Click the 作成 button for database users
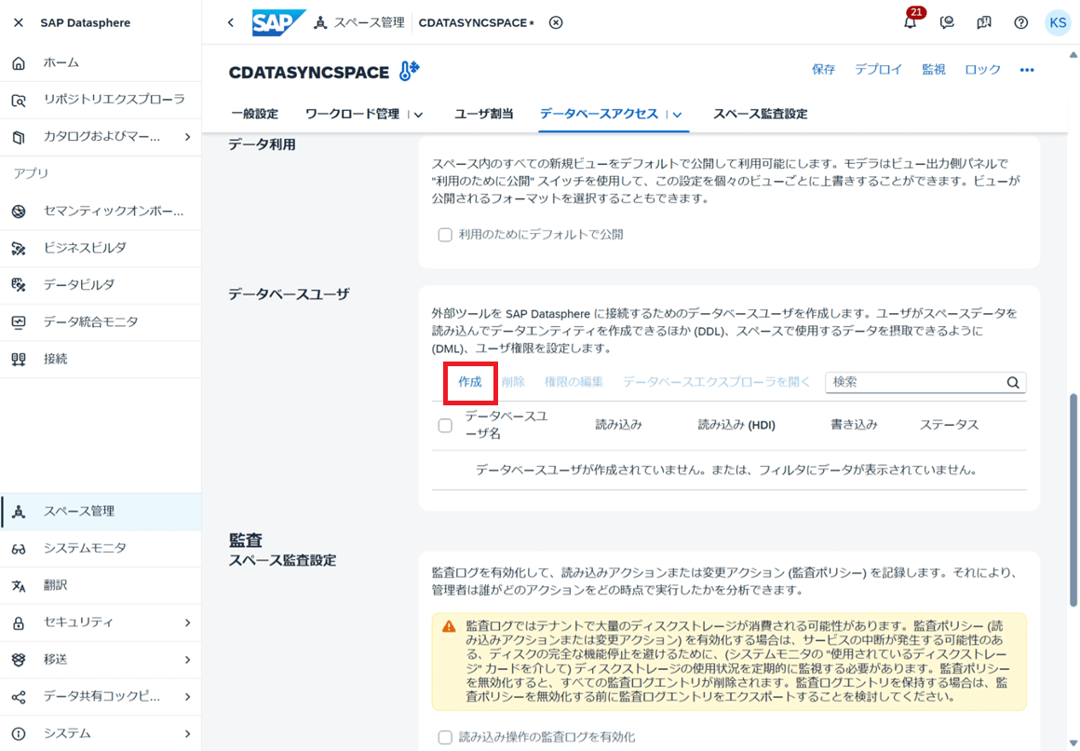Viewport: 1080px width, 751px height. click(470, 382)
